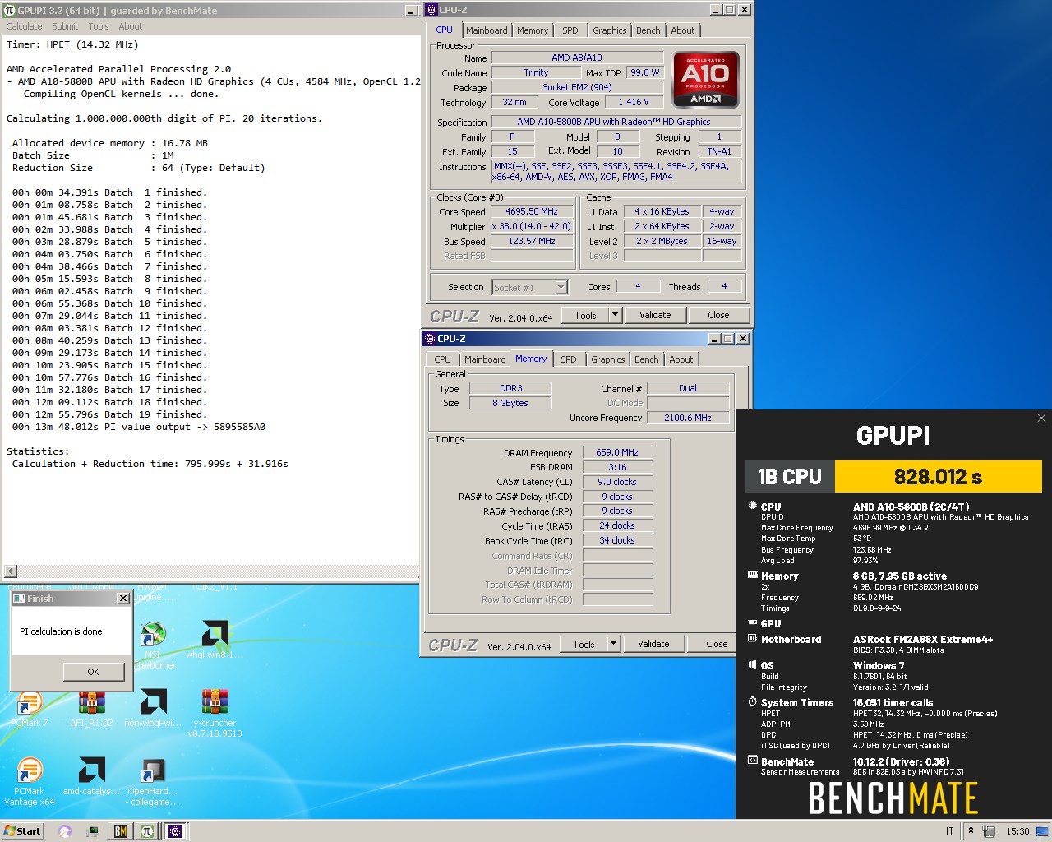Click the Multiplier value x 38.0 field
This screenshot has height=842, width=1052.
[x=532, y=226]
